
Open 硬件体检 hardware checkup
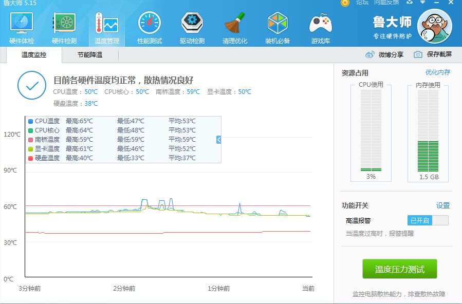coord(22,28)
